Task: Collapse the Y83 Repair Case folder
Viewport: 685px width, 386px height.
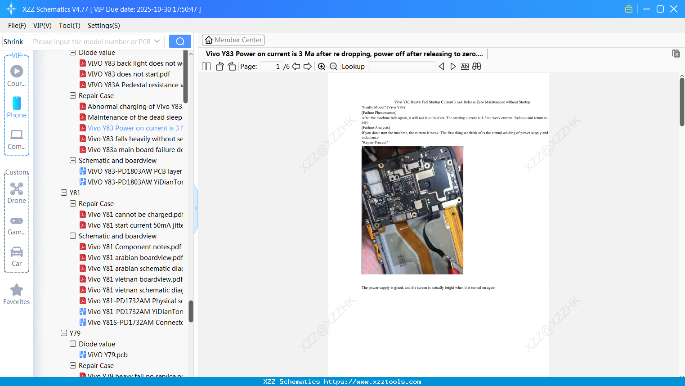Action: (73, 96)
